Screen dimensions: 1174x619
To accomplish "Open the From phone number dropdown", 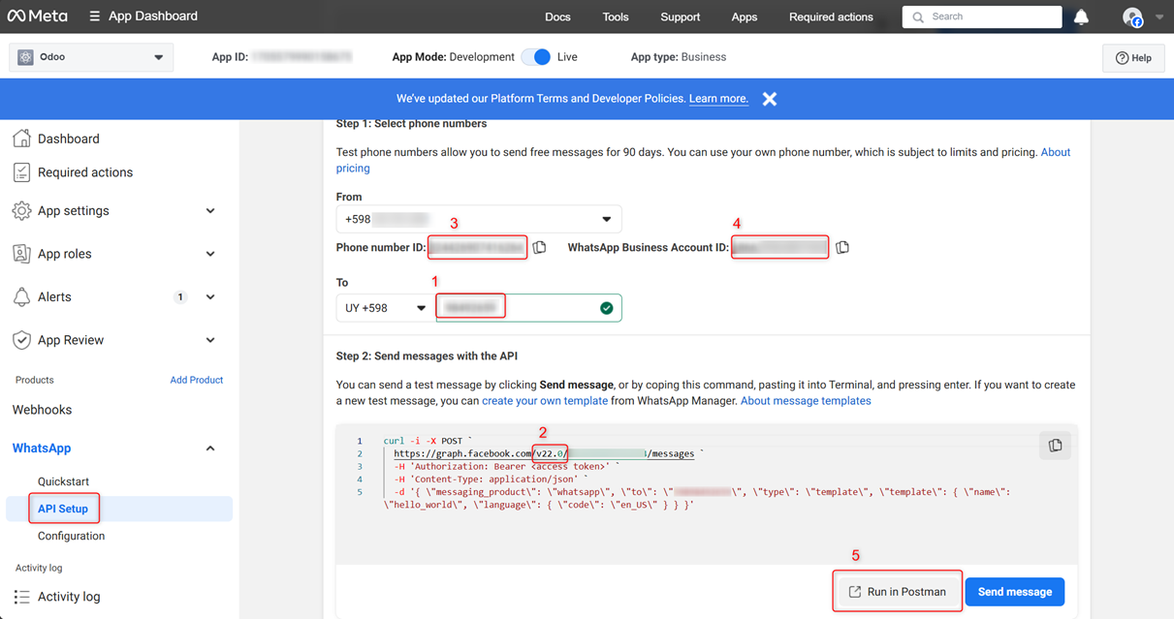I will click(x=479, y=220).
